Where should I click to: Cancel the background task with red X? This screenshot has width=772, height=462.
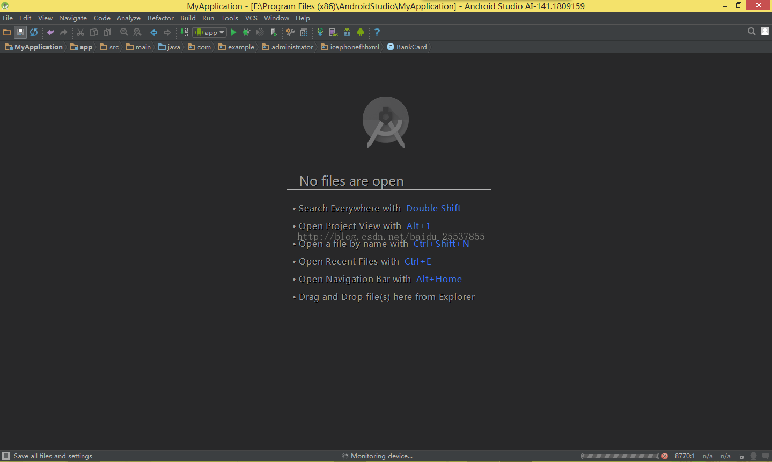click(x=665, y=456)
